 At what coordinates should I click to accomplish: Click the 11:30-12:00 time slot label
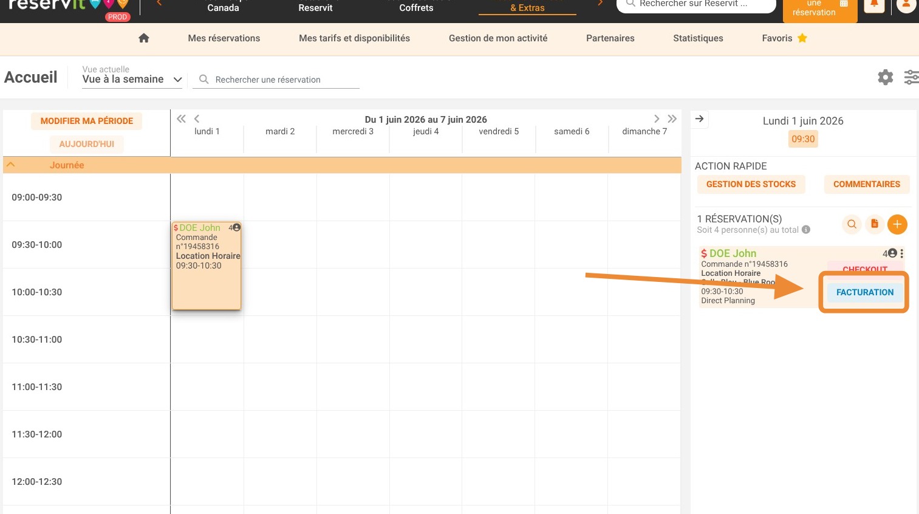point(37,434)
